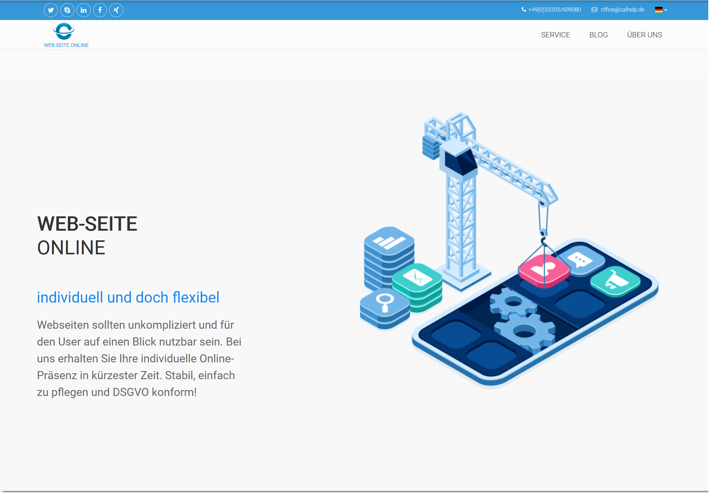Open the Twitter social icon
The image size is (717, 504).
(x=51, y=10)
